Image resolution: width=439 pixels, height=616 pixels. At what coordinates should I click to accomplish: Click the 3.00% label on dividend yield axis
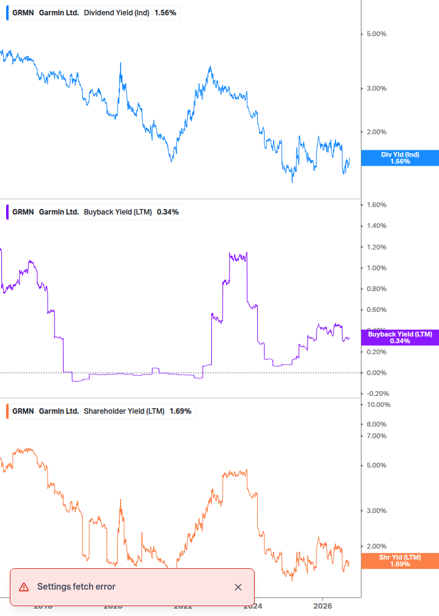pyautogui.click(x=376, y=88)
